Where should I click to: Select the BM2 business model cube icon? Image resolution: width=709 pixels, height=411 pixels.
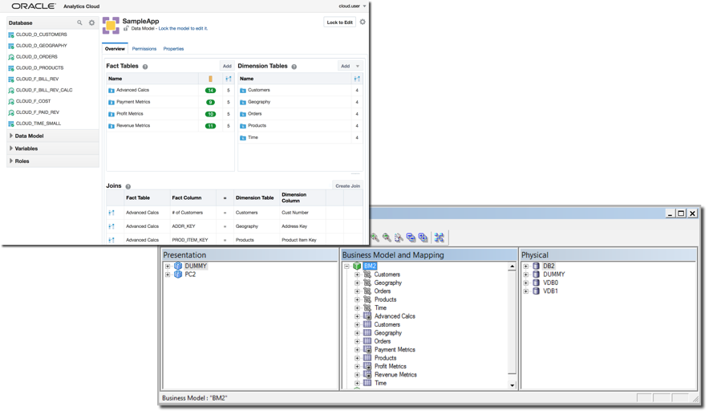357,267
